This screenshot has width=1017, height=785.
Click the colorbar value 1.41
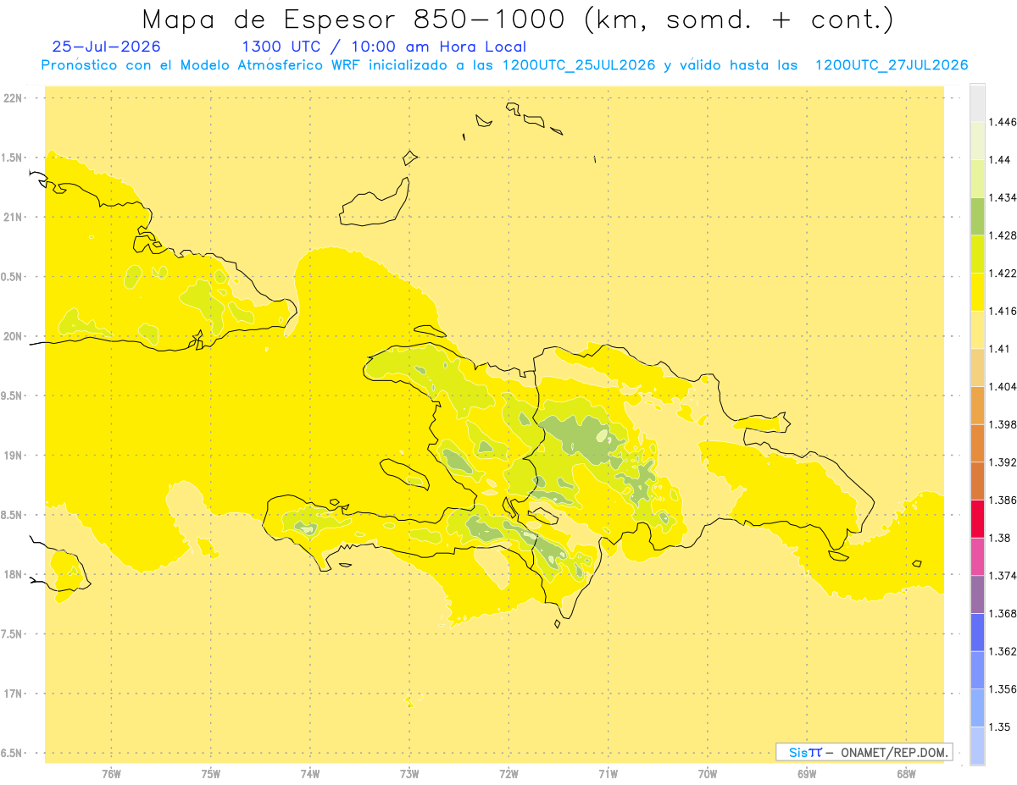click(999, 349)
